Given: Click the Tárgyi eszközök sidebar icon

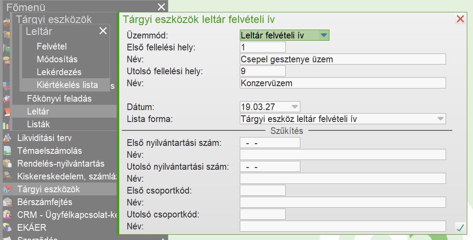Looking at the screenshot, I should click(x=7, y=189).
